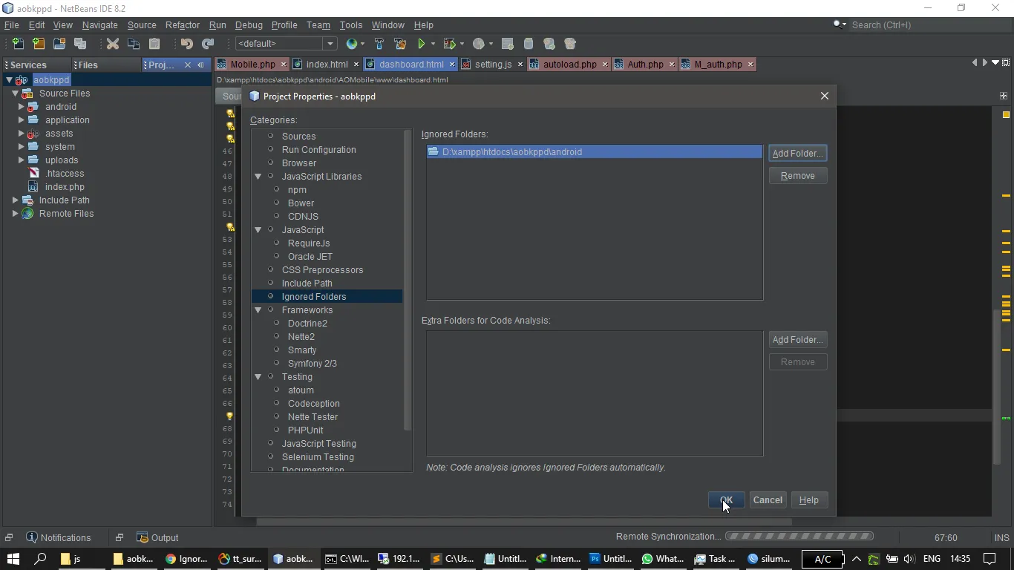Click the Cut scissors icon
The height and width of the screenshot is (570, 1014).
(x=113, y=44)
